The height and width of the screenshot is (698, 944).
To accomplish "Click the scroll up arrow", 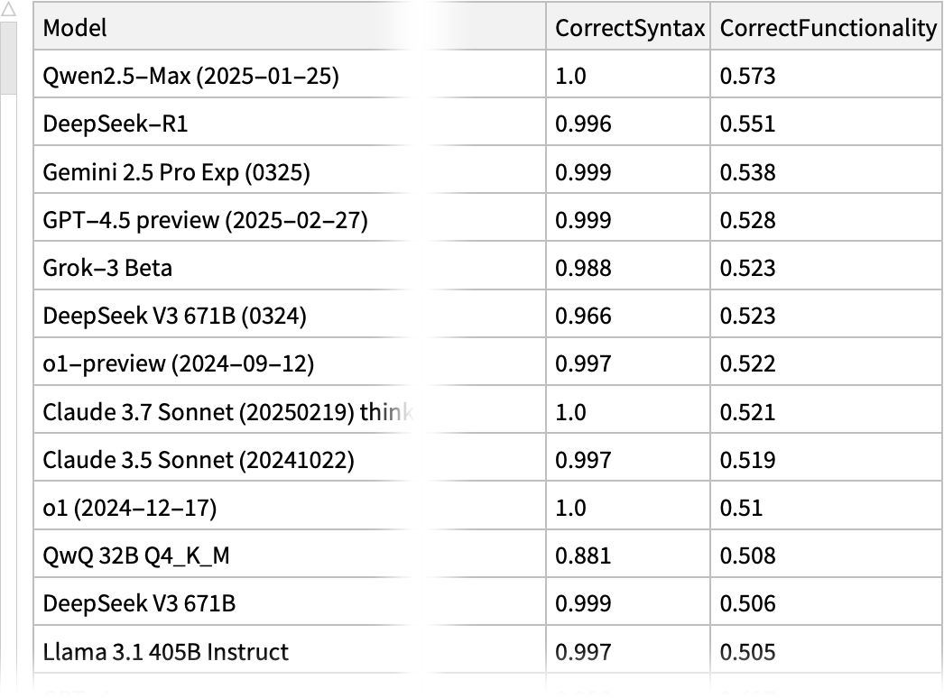I will 10,9.
